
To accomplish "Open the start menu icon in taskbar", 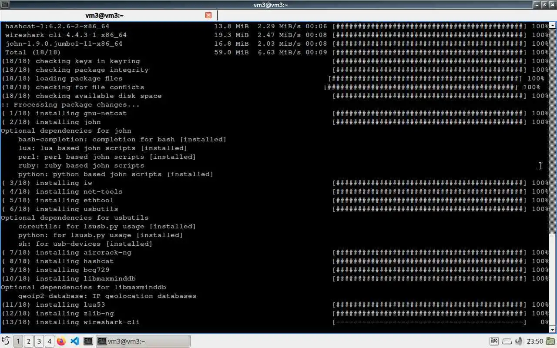I will click(6, 341).
